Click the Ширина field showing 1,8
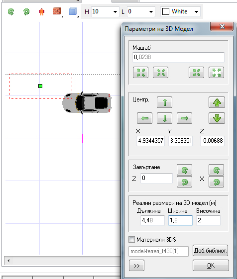Viewport: 237px width, 279px height. click(x=181, y=220)
